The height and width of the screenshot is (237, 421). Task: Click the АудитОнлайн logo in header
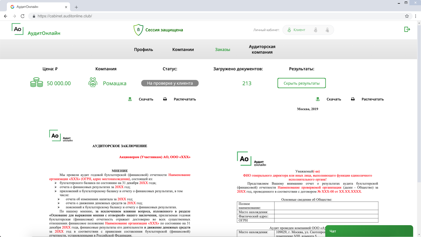36,29
